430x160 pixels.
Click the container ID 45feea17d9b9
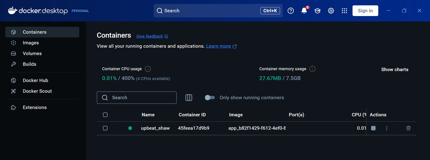[x=193, y=128]
